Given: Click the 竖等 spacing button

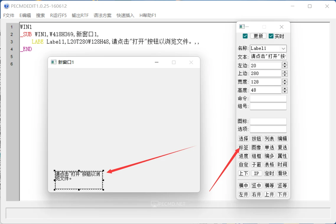Looking at the screenshot, I should [282, 186].
